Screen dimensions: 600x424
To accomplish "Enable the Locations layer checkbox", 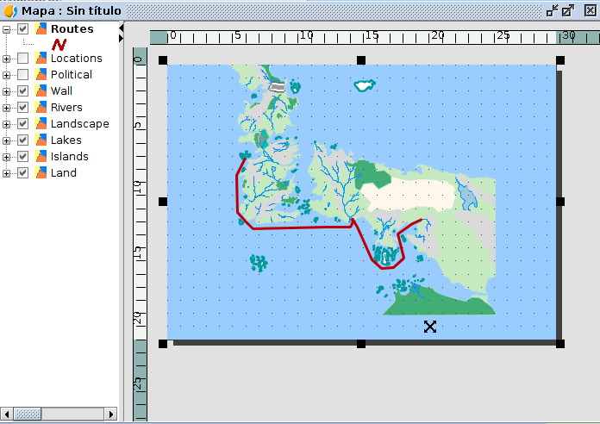I will coord(23,59).
